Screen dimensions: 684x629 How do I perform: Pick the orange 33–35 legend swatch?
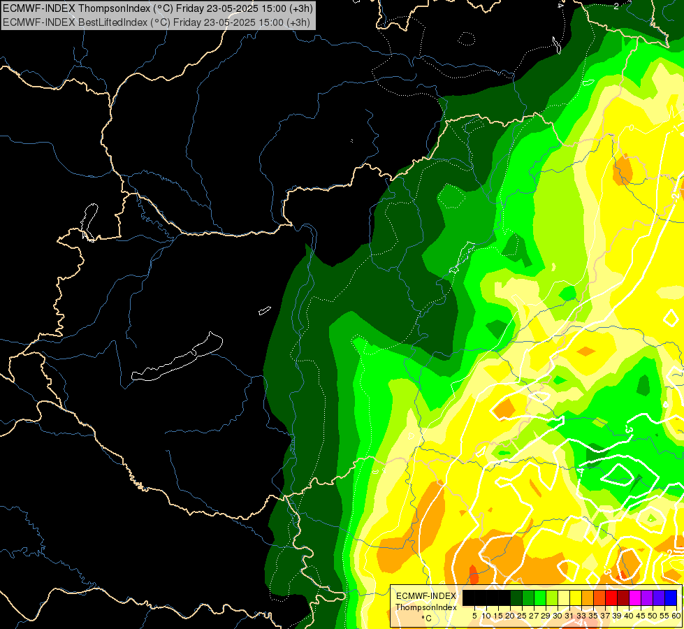pyautogui.click(x=588, y=598)
